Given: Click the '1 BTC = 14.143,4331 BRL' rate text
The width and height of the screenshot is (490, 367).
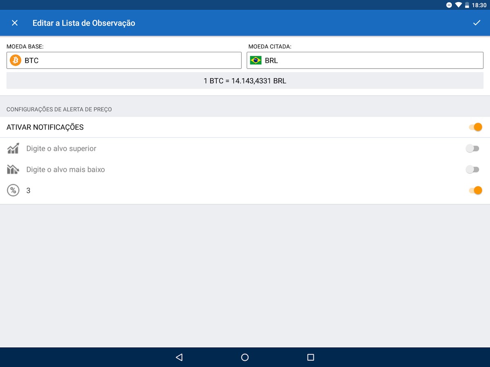Looking at the screenshot, I should point(245,81).
